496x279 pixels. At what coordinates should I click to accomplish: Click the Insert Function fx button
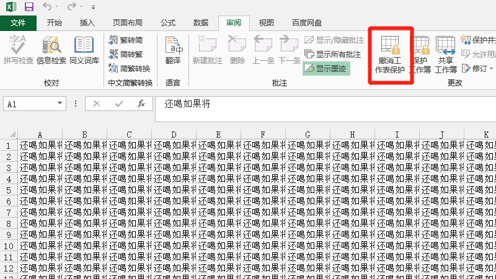[141, 104]
